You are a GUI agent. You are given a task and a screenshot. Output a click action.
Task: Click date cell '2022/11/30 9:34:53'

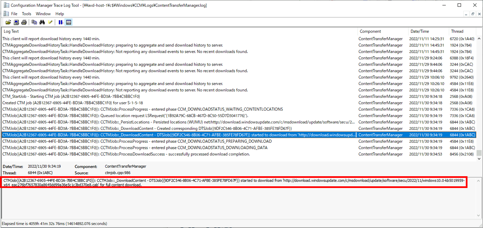pyautogui.click(x=426, y=154)
